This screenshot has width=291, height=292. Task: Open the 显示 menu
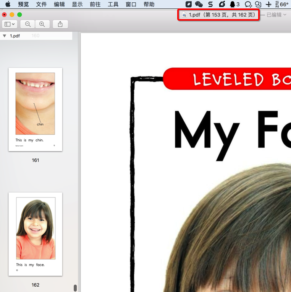(77, 4)
